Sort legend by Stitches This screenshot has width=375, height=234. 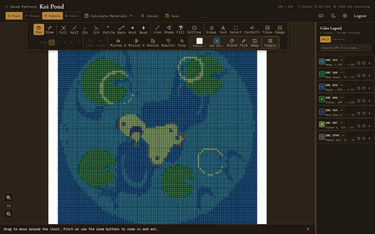point(339,39)
